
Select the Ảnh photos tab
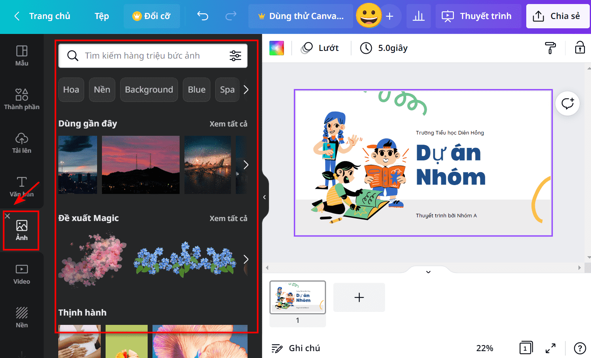(21, 230)
